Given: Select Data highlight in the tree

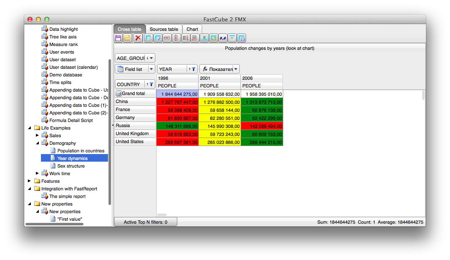Looking at the screenshot, I should 63,29.
